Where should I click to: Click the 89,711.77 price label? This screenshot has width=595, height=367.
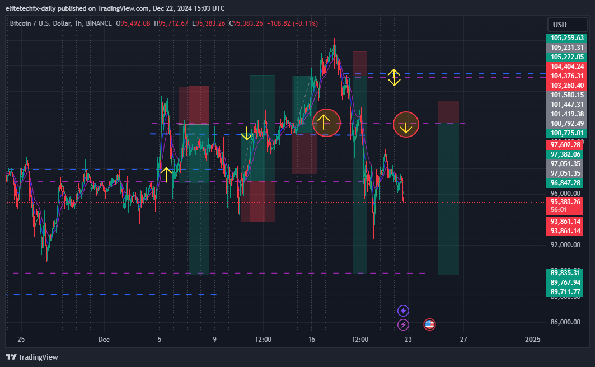click(x=565, y=292)
